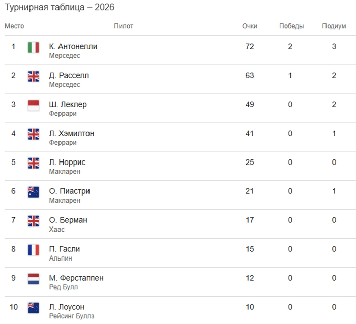Click the New Zealand flag beside Lawson
The image size is (356, 324).
33,308
